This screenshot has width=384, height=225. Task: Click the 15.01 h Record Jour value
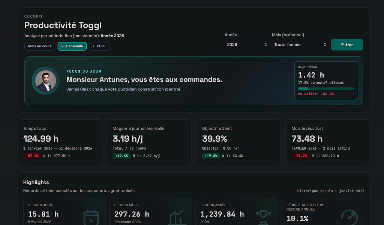click(x=43, y=214)
